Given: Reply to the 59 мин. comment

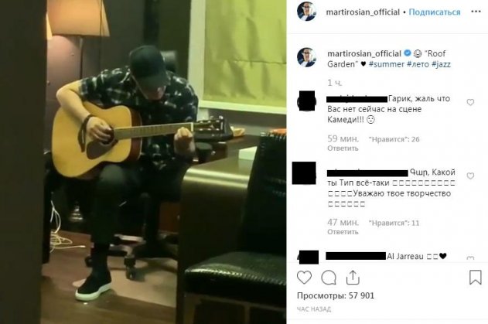Looking at the screenshot, I should 343,148.
